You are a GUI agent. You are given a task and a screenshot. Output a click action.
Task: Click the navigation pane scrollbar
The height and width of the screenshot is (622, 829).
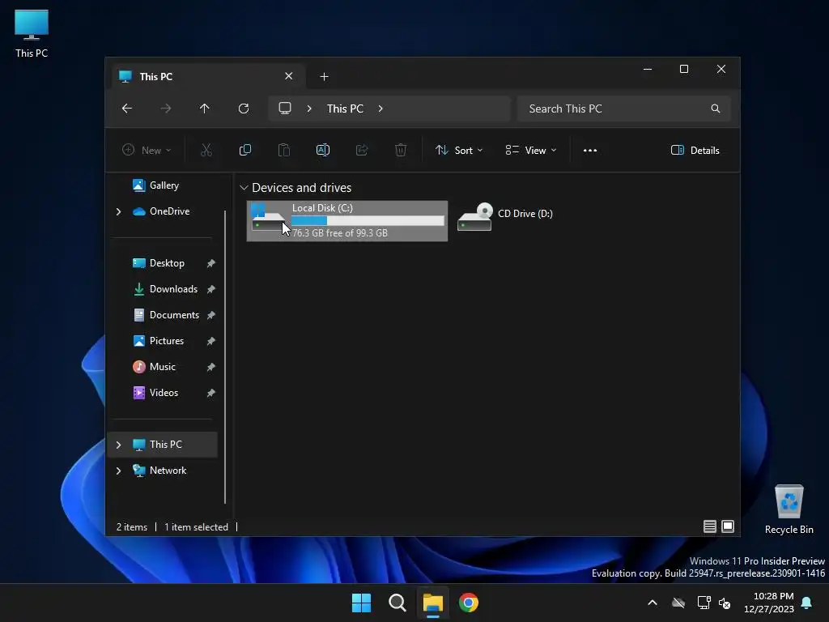click(225, 357)
